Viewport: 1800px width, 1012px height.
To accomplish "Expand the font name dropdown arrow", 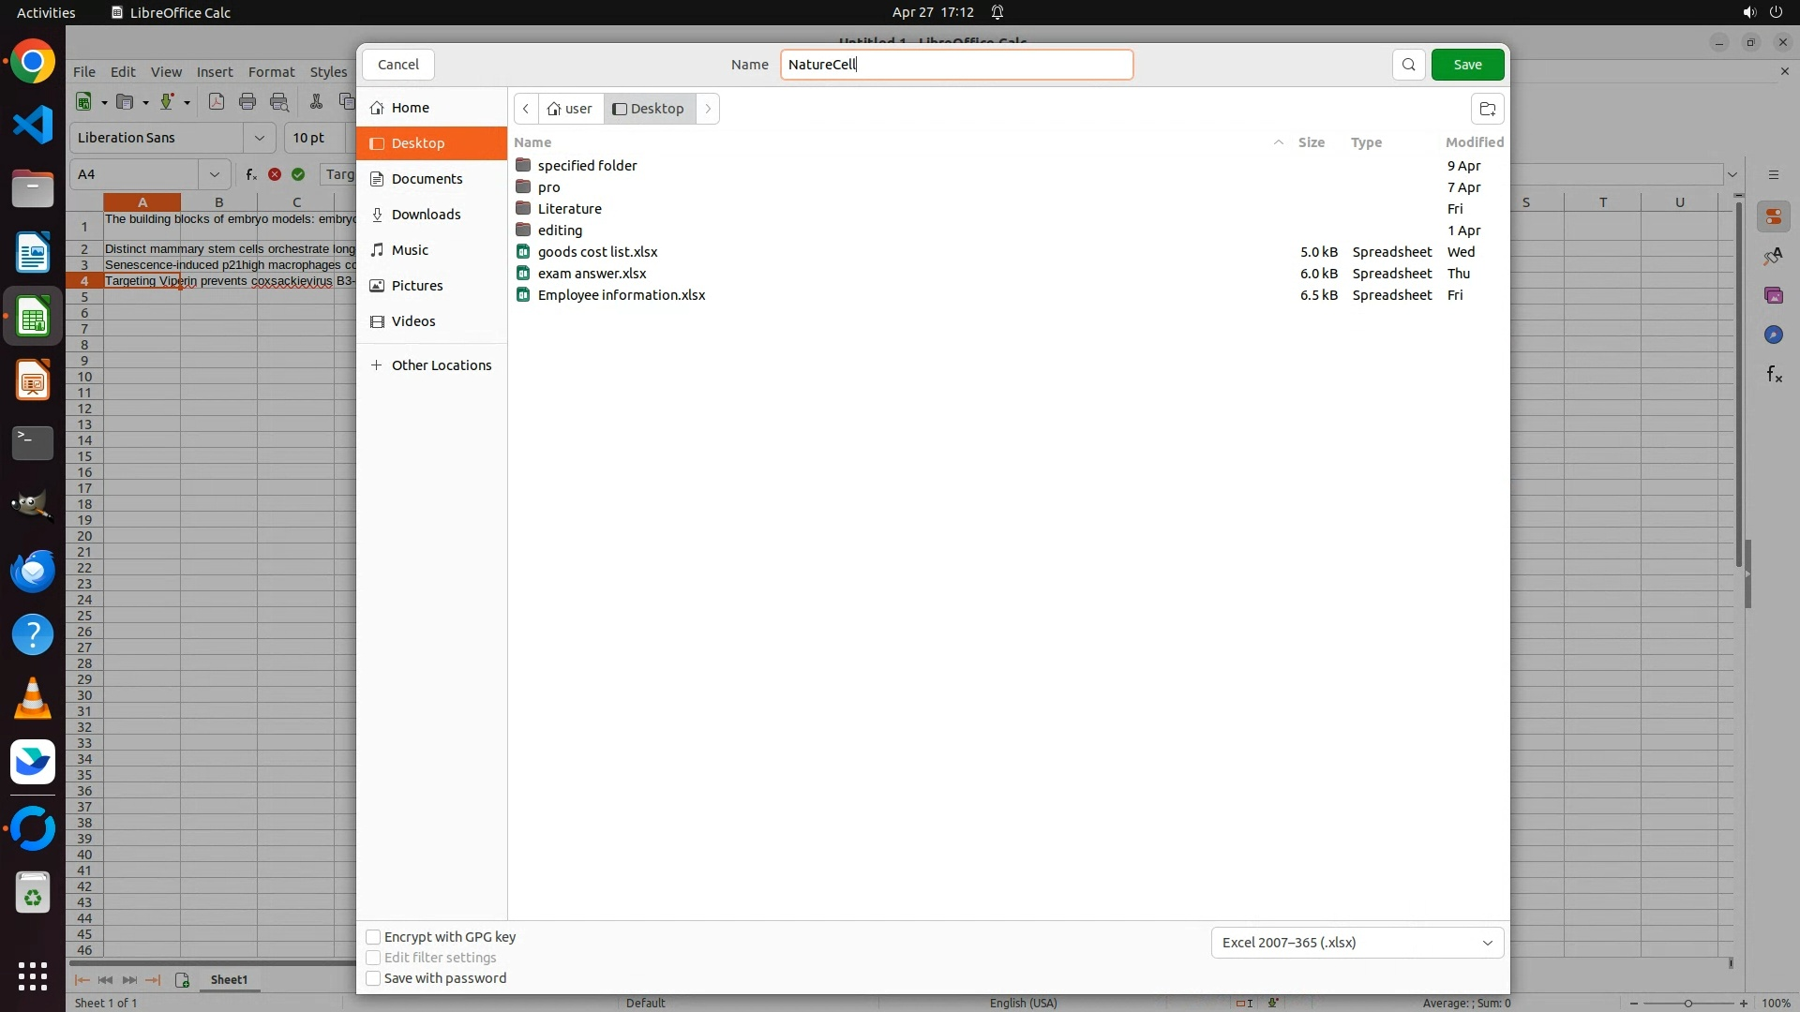I will [x=260, y=138].
